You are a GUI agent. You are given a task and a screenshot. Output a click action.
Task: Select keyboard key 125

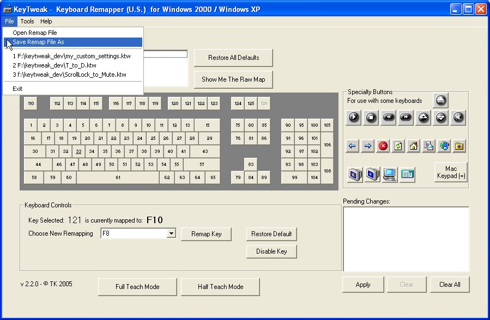pos(251,103)
